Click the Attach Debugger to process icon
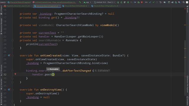Viewport: 189px width, 106px height. 139,2
